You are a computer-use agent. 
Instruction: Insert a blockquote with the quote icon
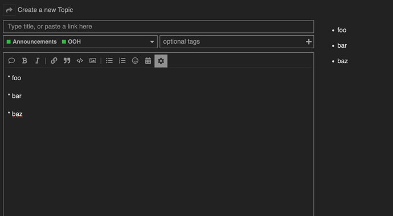[x=67, y=61]
